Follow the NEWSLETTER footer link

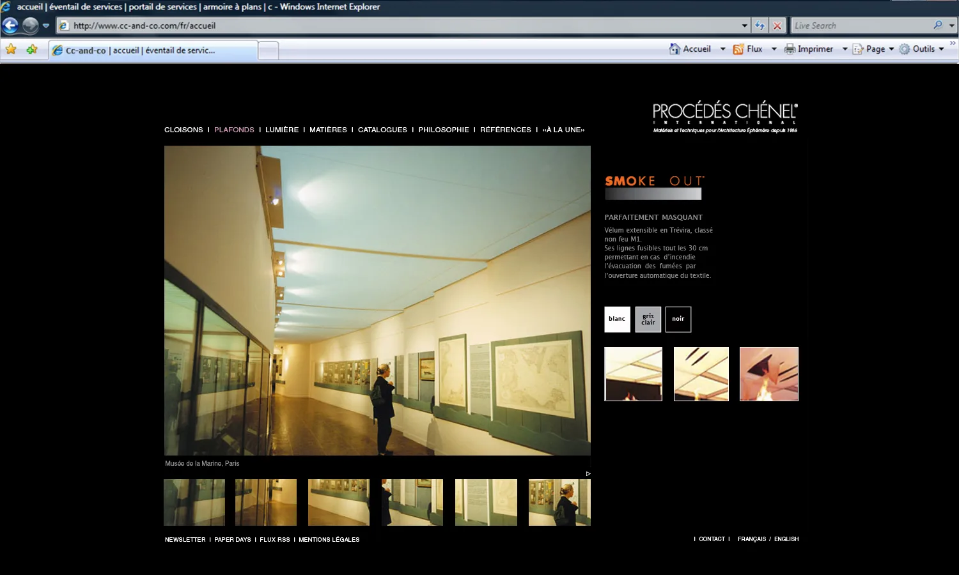pyautogui.click(x=185, y=540)
